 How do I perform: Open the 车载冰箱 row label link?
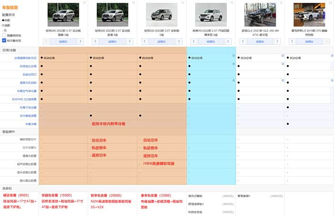point(31,124)
